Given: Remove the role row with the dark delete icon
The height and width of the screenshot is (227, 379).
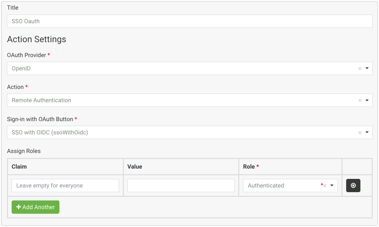Looking at the screenshot, I should (x=353, y=186).
